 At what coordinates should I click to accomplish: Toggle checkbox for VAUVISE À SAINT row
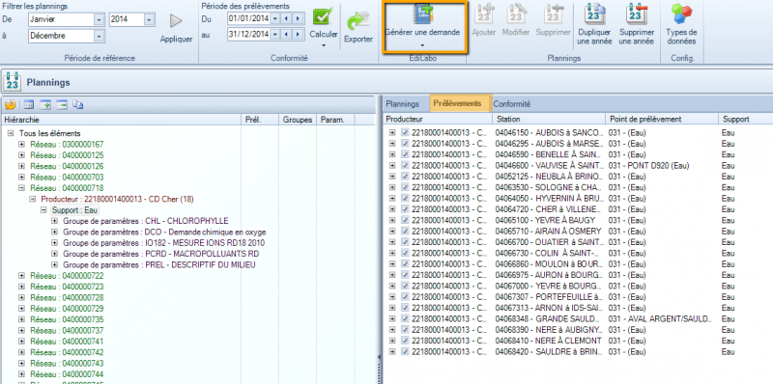(405, 165)
